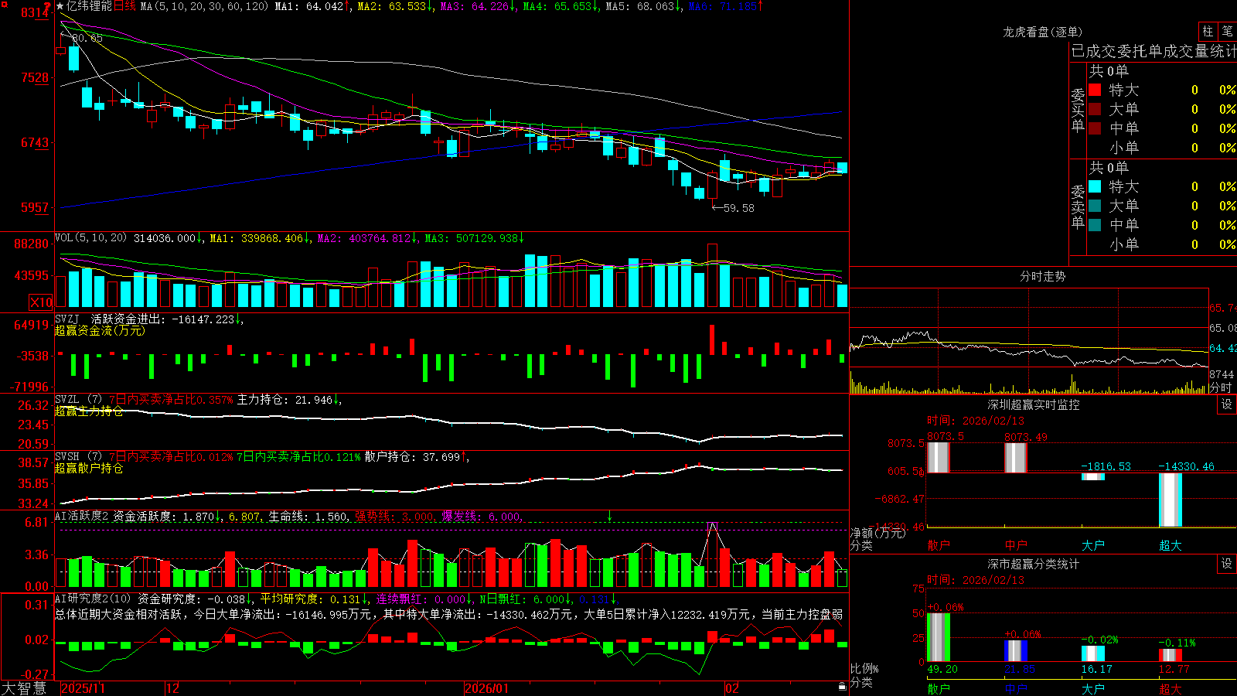The height and width of the screenshot is (696, 1237).
Task: Click the MA2: 63.533 value
Action: click(392, 6)
